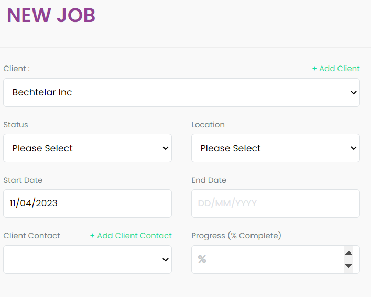
Task: Open the Location Please Select dropdown
Action: pos(276,148)
